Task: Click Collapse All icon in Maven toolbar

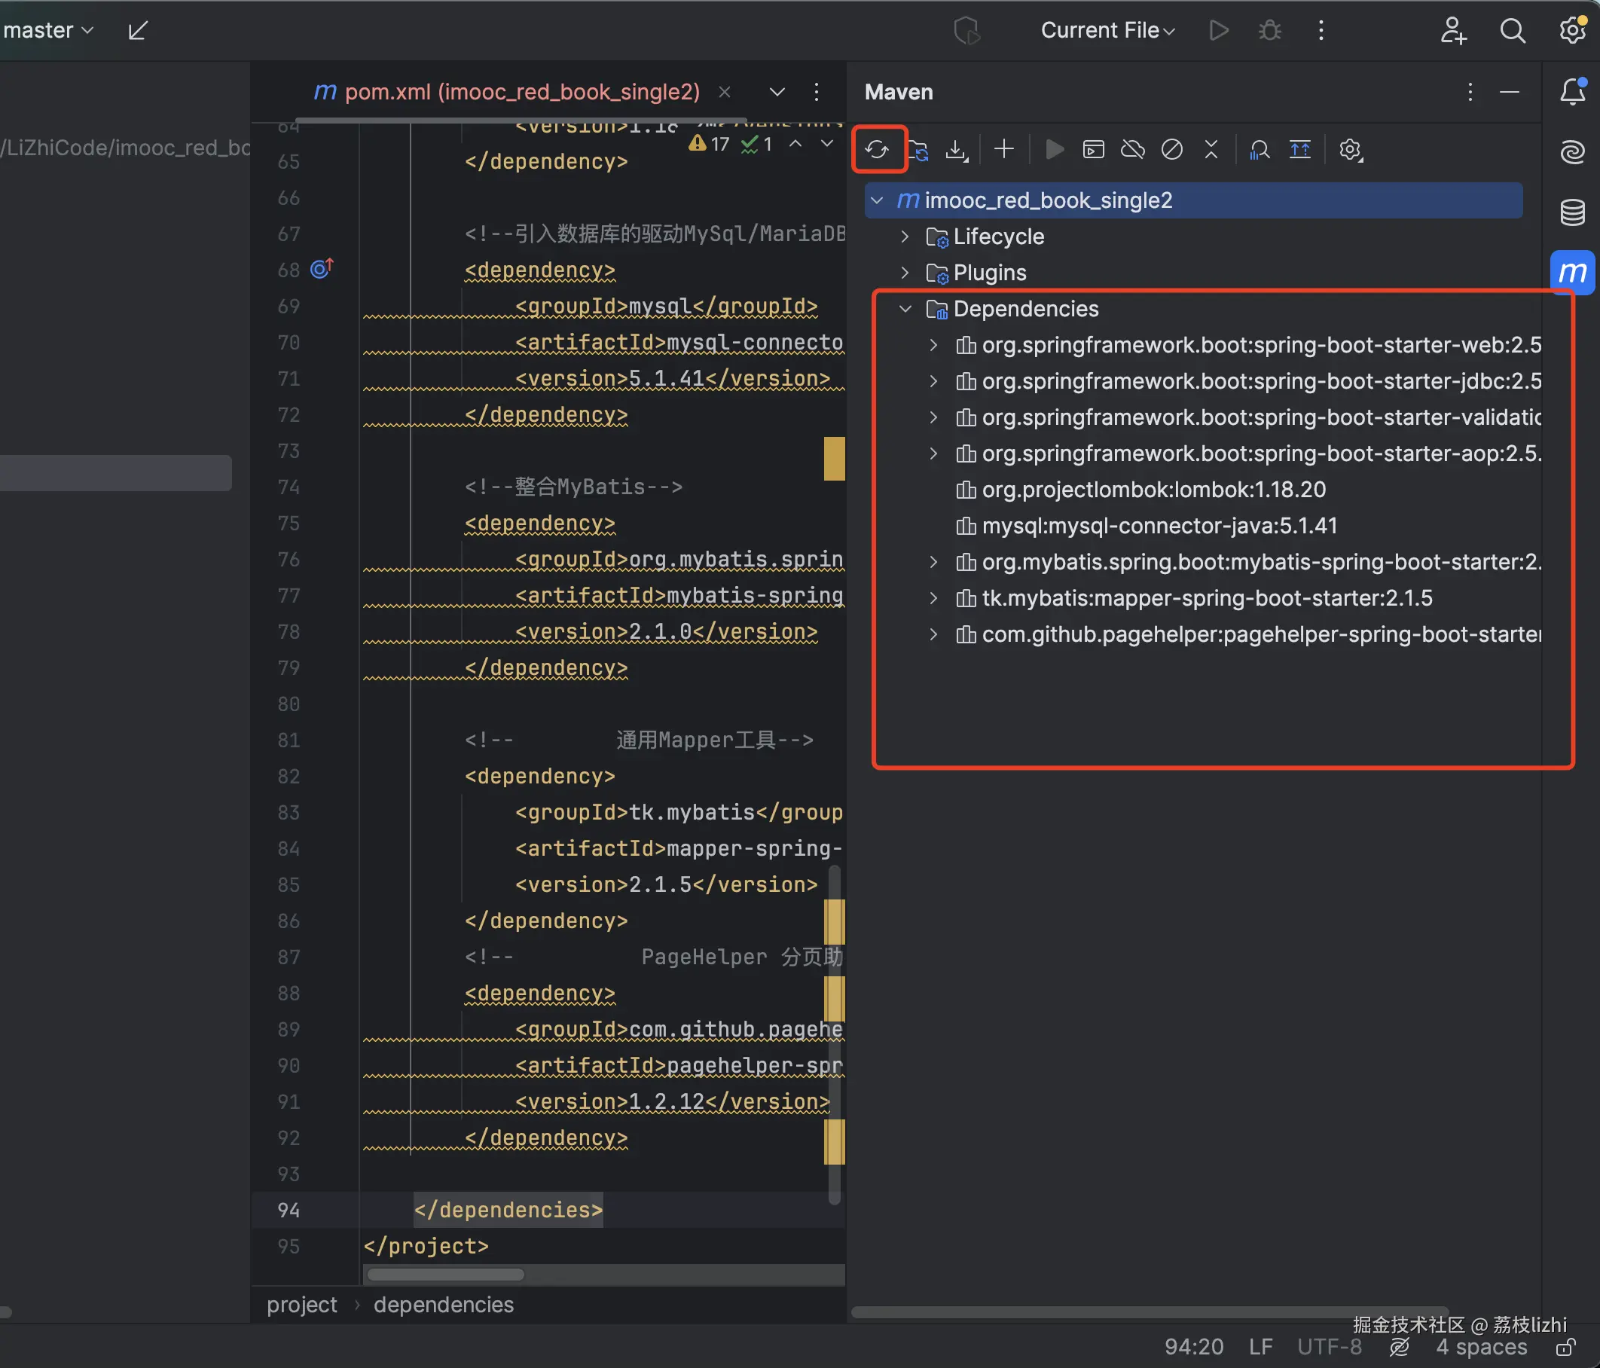Action: (x=1211, y=149)
